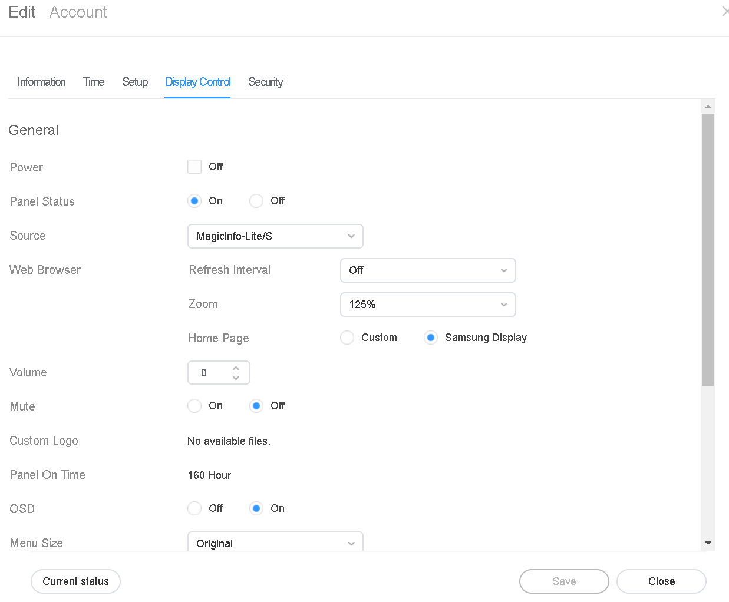Choose Custom for Home Page
The image size is (729, 602).
point(347,338)
